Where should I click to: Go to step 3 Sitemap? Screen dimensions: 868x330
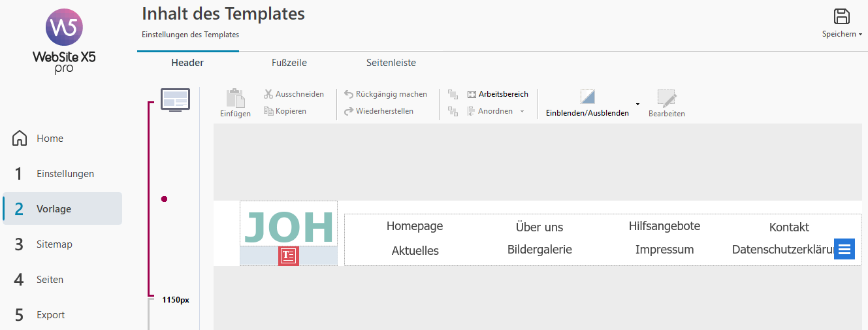pos(54,244)
